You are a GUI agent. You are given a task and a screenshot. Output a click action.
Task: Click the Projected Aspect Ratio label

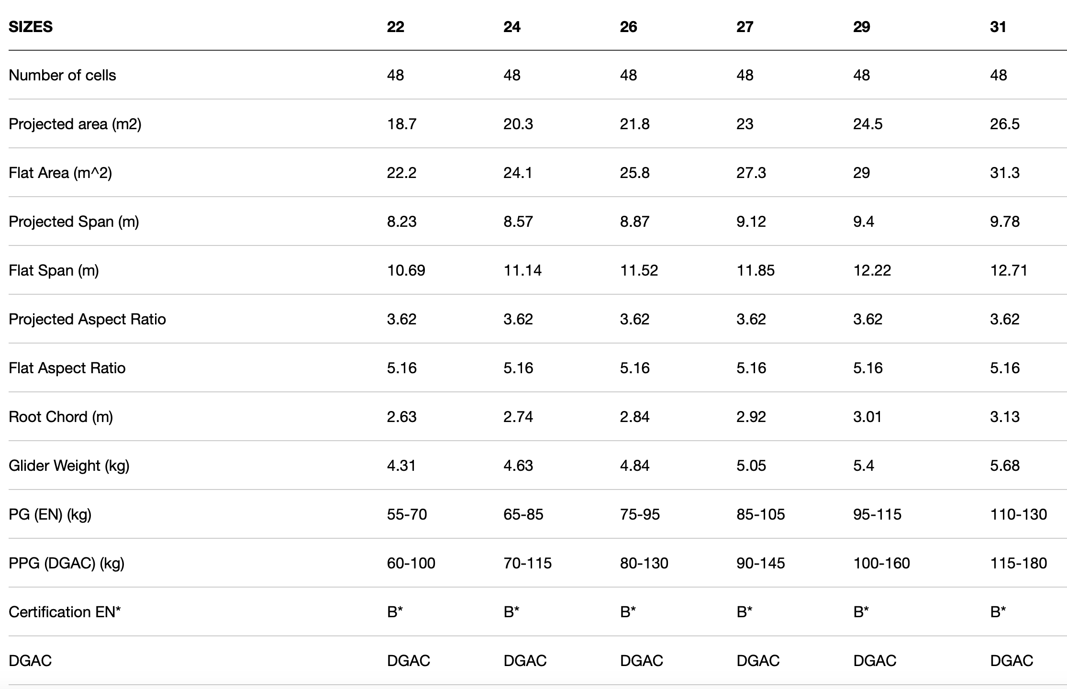click(87, 319)
